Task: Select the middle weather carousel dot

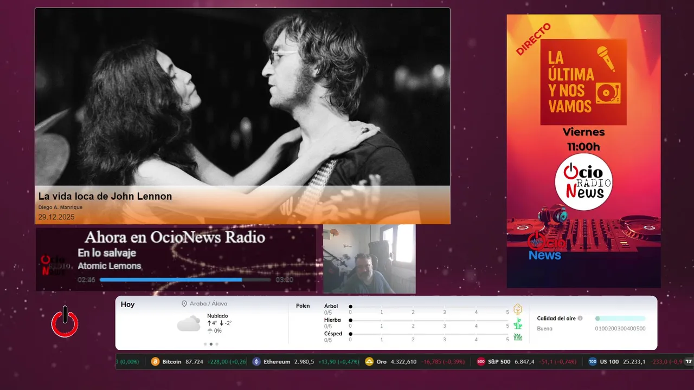Action: [211, 344]
